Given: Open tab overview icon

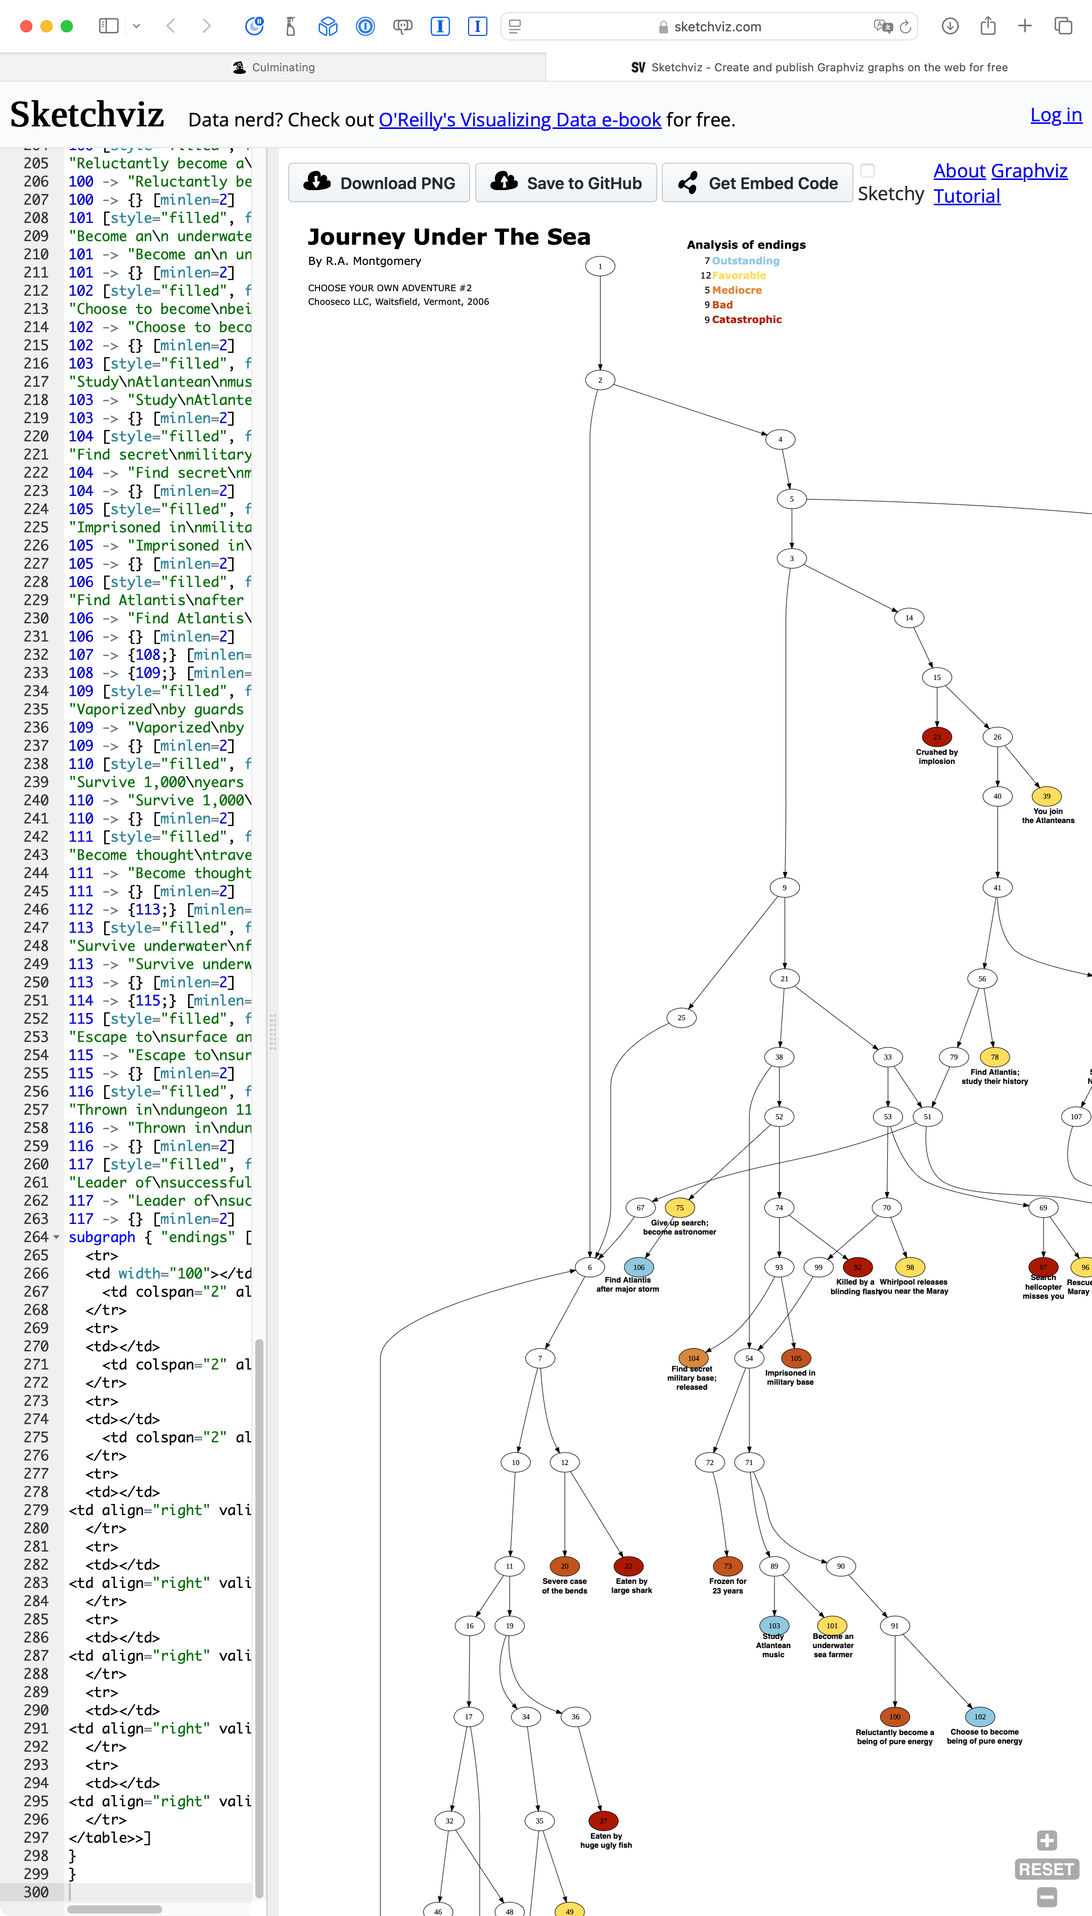Looking at the screenshot, I should (x=1063, y=26).
